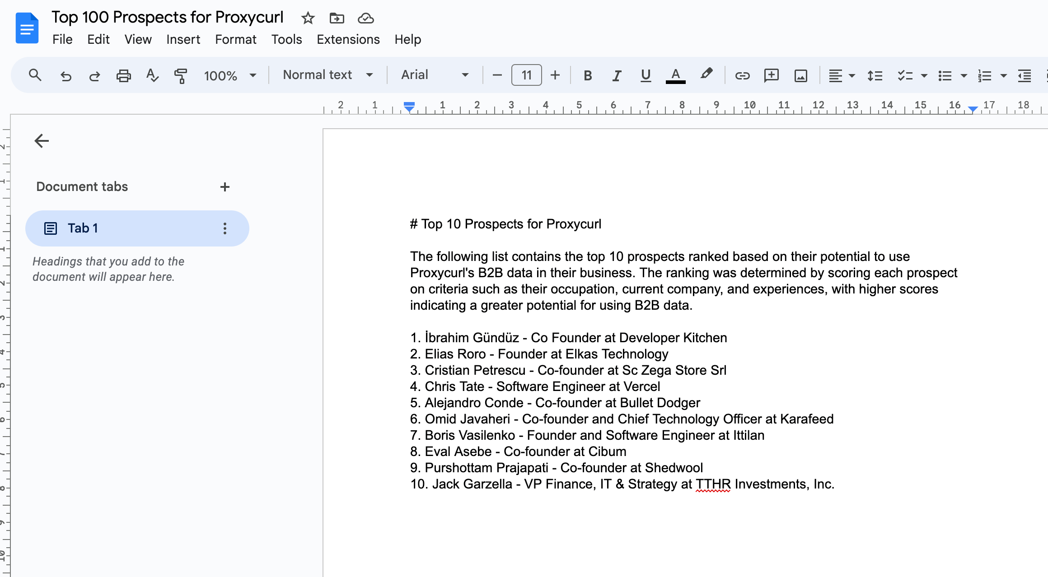Open Tab 1 options menu
1048x577 pixels.
point(225,228)
